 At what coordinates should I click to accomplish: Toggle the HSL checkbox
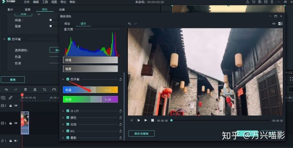tap(68, 131)
